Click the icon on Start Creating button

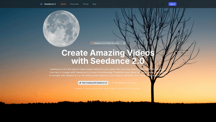click(x=80, y=83)
